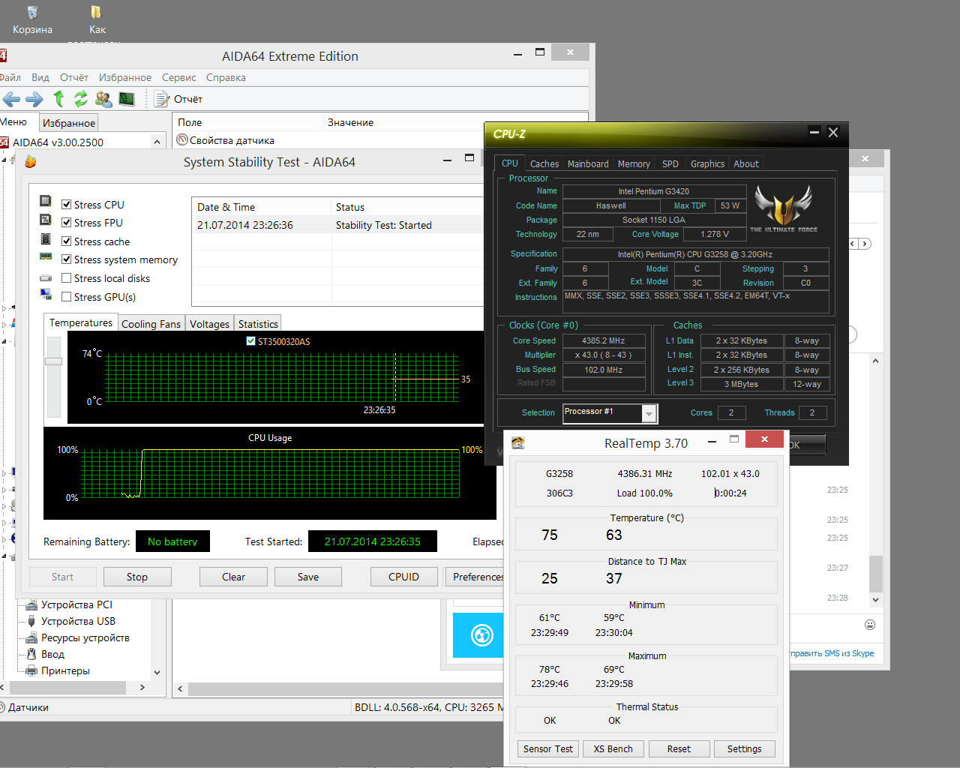Open the Корзина recycle bin desktop icon
The image size is (960, 768).
point(32,20)
